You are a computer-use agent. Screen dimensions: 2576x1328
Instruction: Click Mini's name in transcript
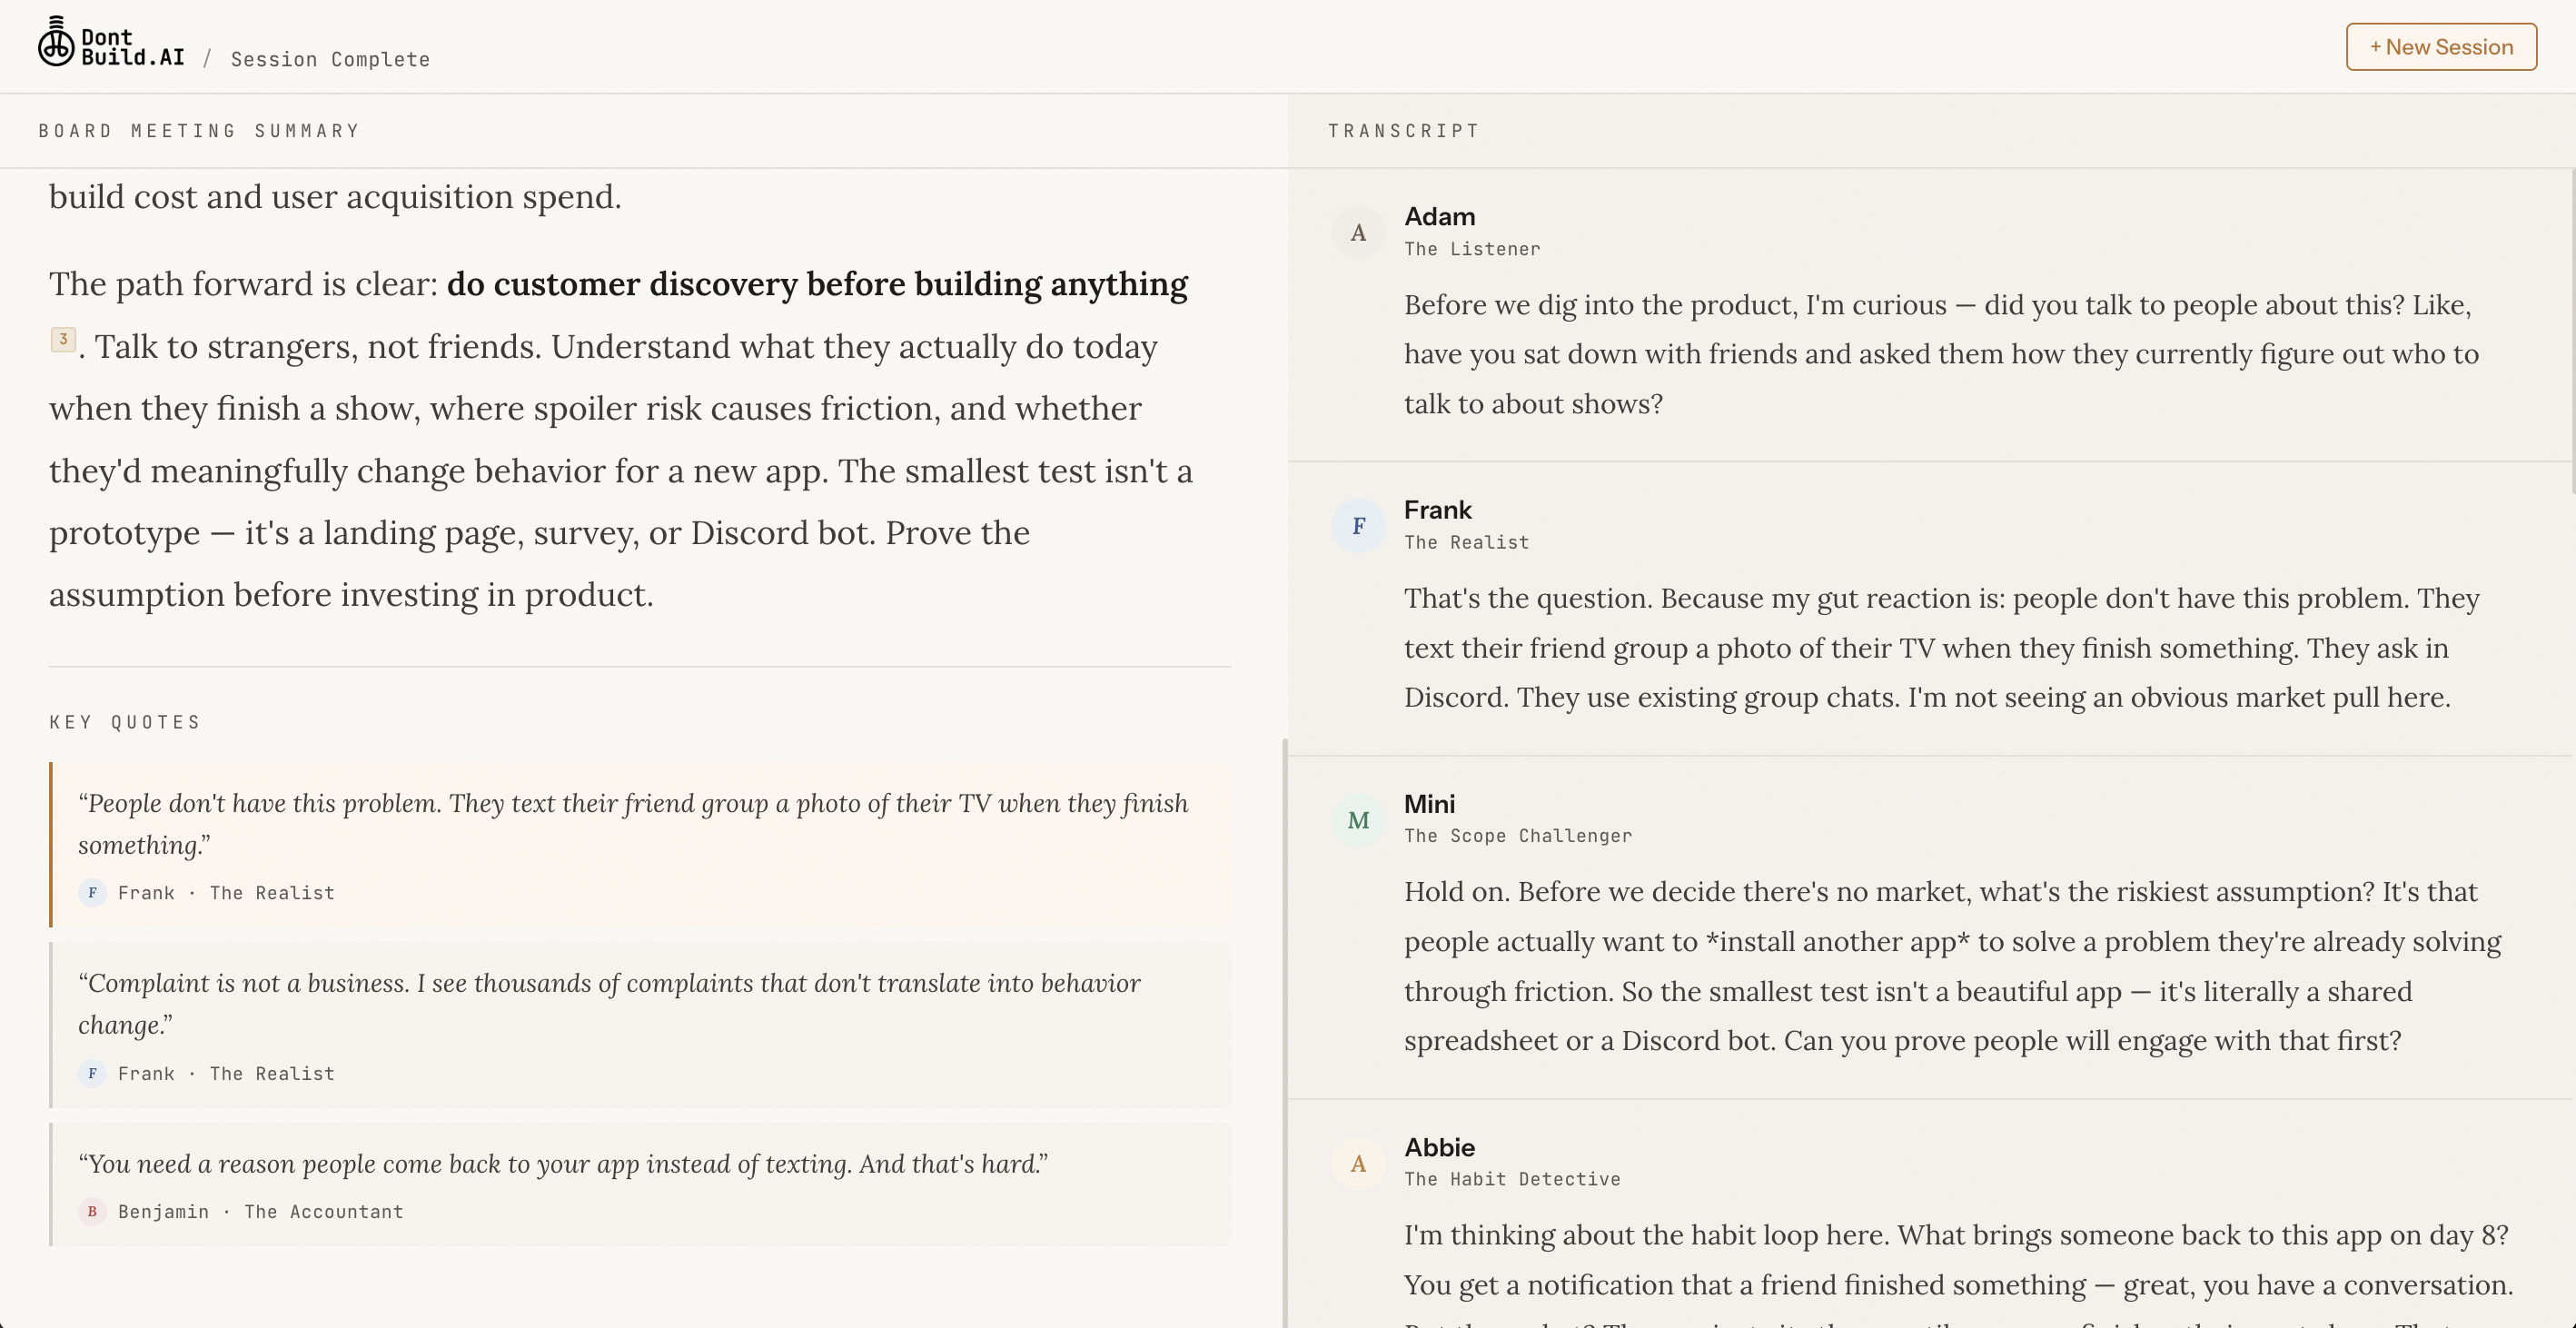tap(1429, 804)
